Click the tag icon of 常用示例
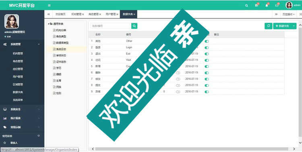 pos(5,127)
